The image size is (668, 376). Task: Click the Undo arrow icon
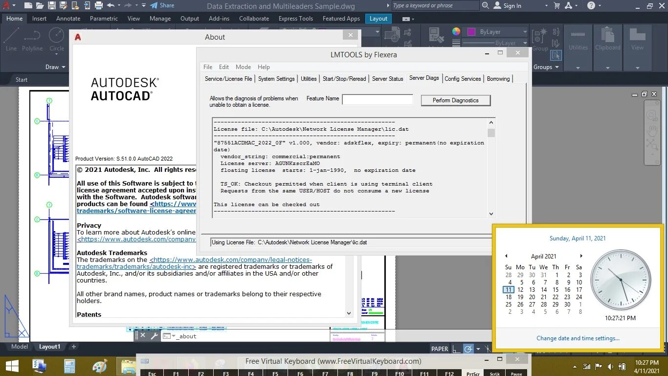111,5
